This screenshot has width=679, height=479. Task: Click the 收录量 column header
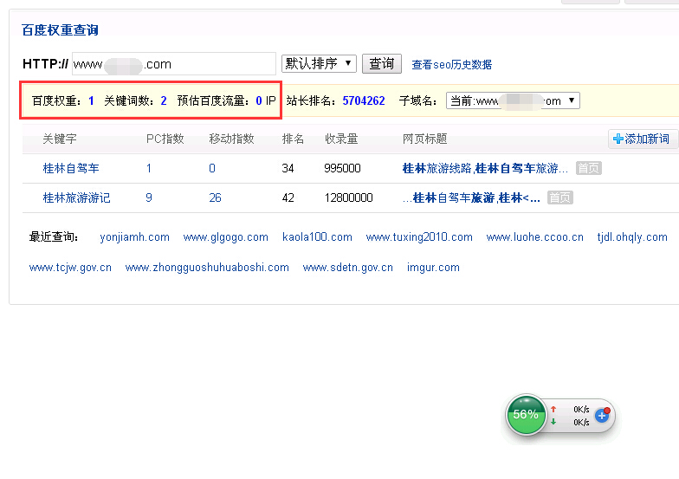(x=341, y=139)
